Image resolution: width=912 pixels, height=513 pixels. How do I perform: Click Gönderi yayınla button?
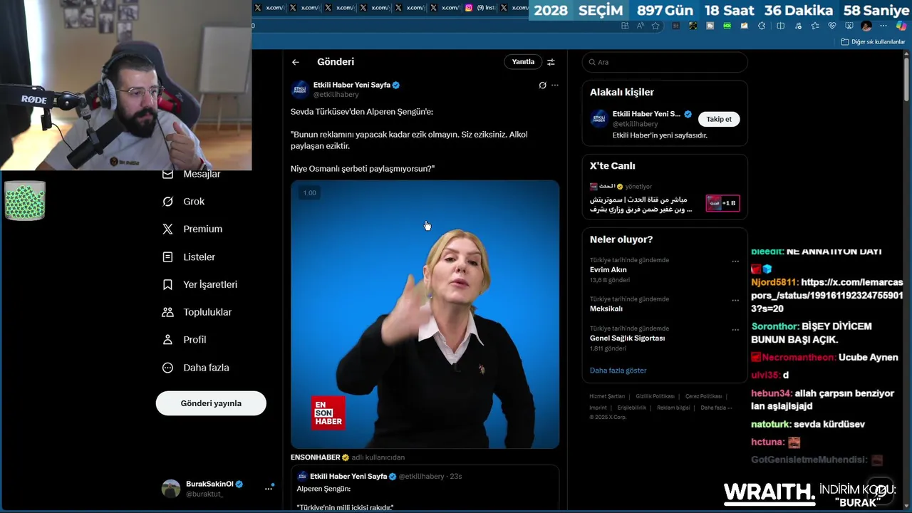click(211, 403)
